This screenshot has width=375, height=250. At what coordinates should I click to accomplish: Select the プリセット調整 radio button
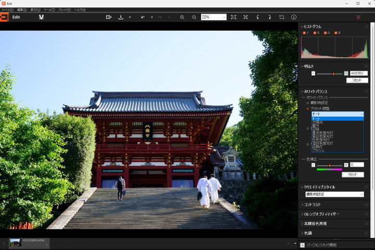pyautogui.click(x=308, y=109)
